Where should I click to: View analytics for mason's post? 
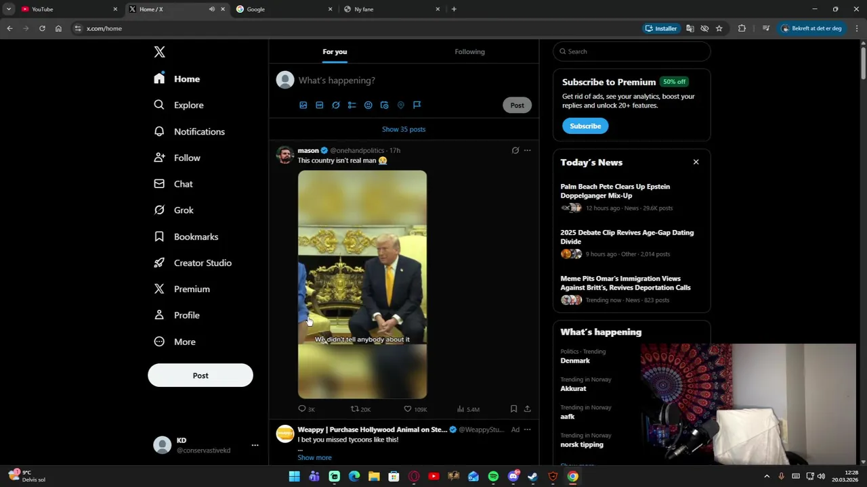(x=468, y=409)
